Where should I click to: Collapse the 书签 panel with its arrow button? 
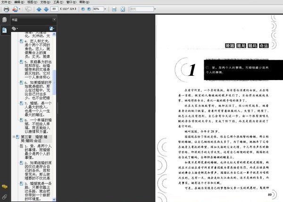tap(54, 19)
